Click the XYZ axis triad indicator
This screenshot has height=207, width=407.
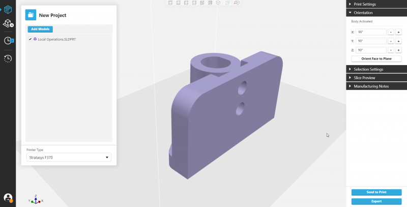click(x=36, y=199)
